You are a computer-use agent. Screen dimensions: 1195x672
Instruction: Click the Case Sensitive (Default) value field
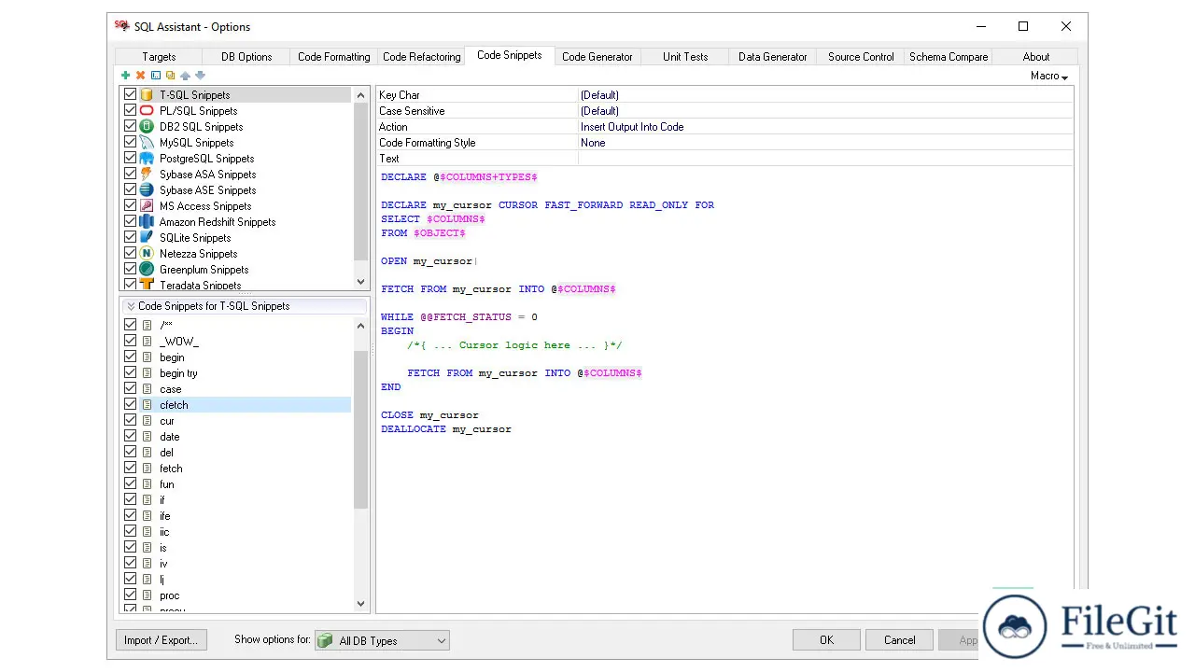pyautogui.click(x=825, y=111)
